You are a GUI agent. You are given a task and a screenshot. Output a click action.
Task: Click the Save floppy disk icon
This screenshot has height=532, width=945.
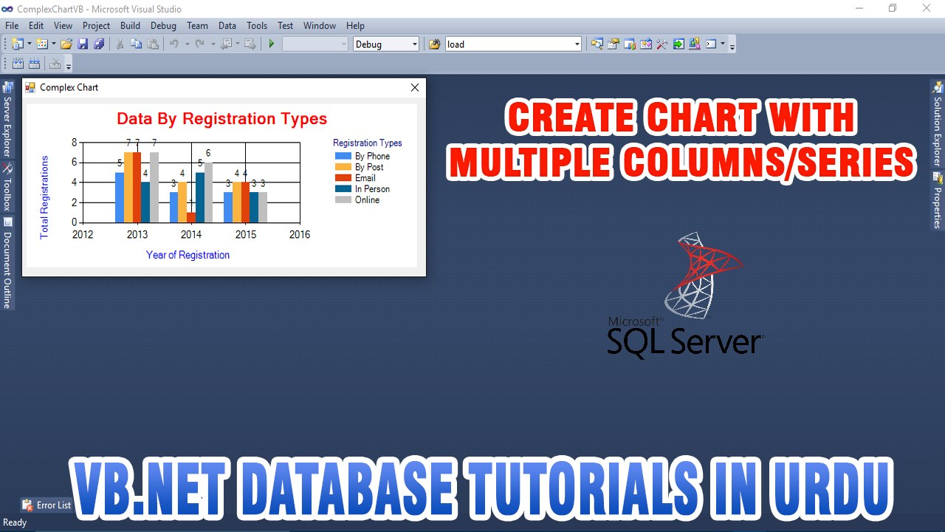[83, 44]
